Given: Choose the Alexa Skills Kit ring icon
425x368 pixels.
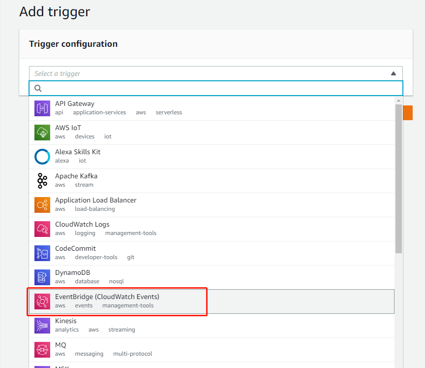Looking at the screenshot, I should pyautogui.click(x=42, y=156).
